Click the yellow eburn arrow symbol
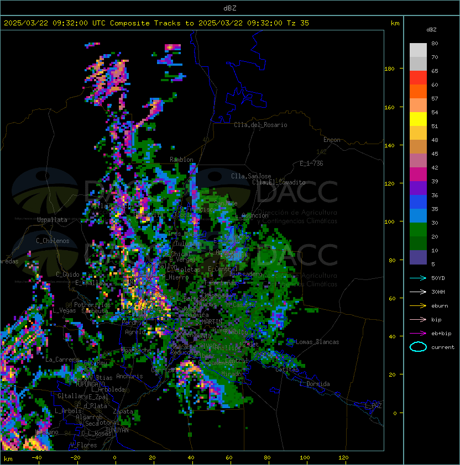The height and width of the screenshot is (465, 460). point(418,306)
